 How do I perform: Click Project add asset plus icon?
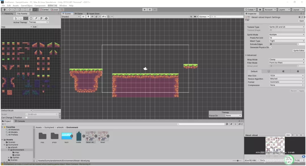coord(3,124)
